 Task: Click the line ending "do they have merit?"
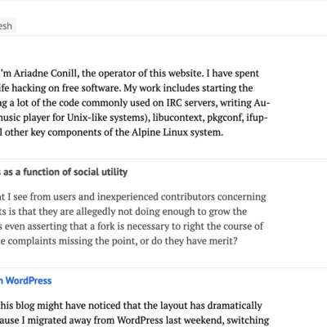[119, 241]
